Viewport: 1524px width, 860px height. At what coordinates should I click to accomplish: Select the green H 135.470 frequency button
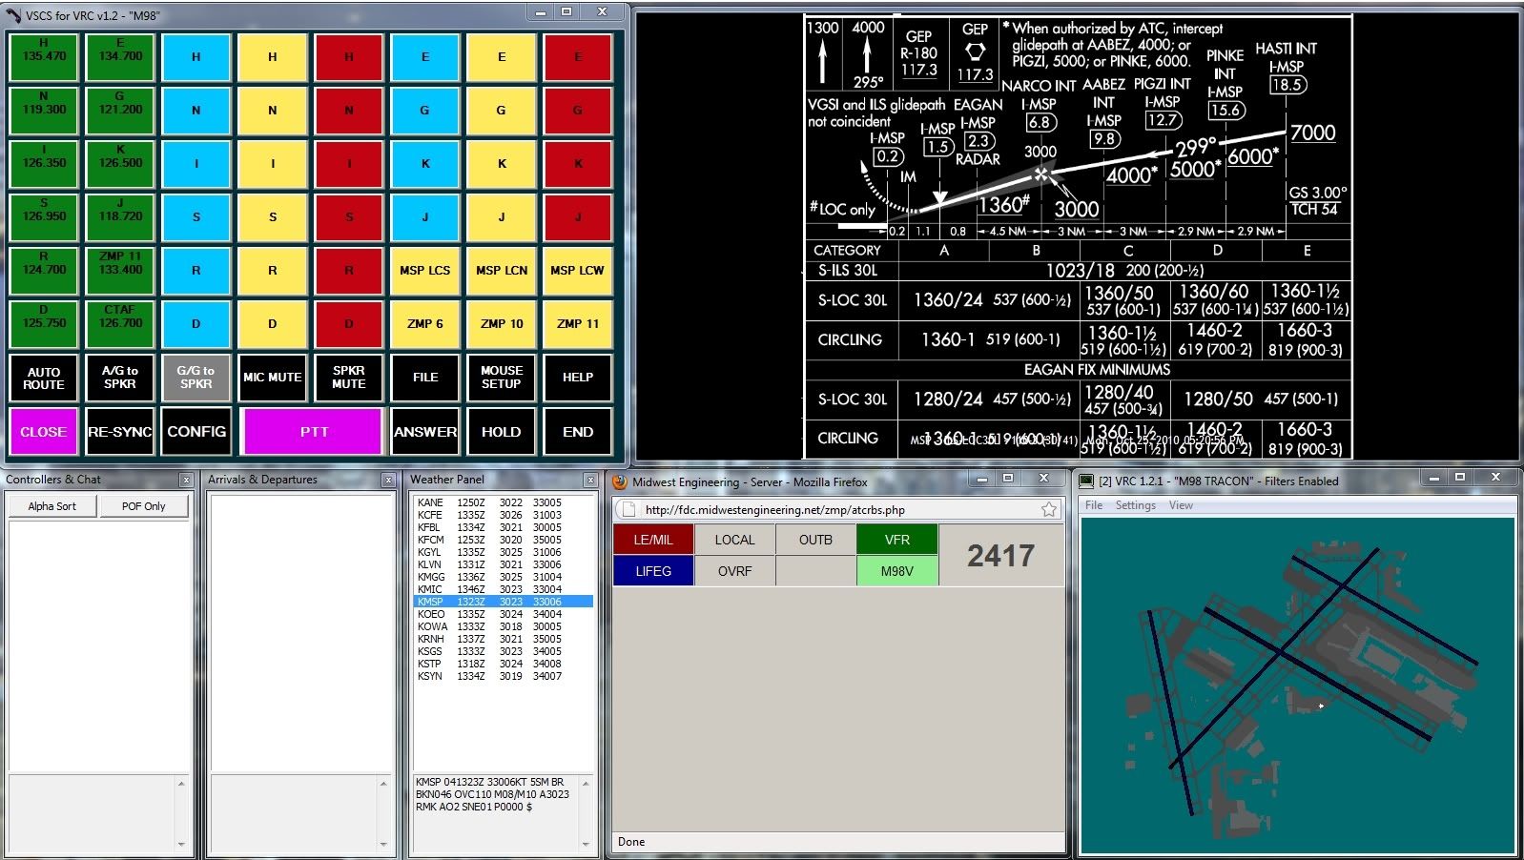click(44, 56)
